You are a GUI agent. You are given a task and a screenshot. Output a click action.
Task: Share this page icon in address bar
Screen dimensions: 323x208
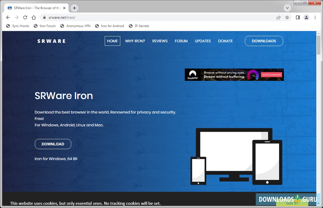[279, 17]
